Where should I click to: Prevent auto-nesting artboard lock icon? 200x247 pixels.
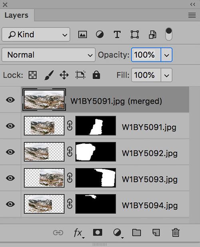point(80,75)
